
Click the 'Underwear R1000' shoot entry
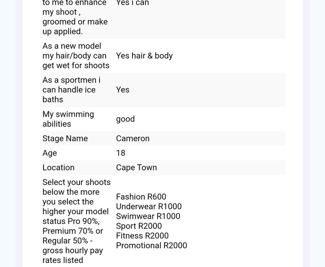point(149,207)
